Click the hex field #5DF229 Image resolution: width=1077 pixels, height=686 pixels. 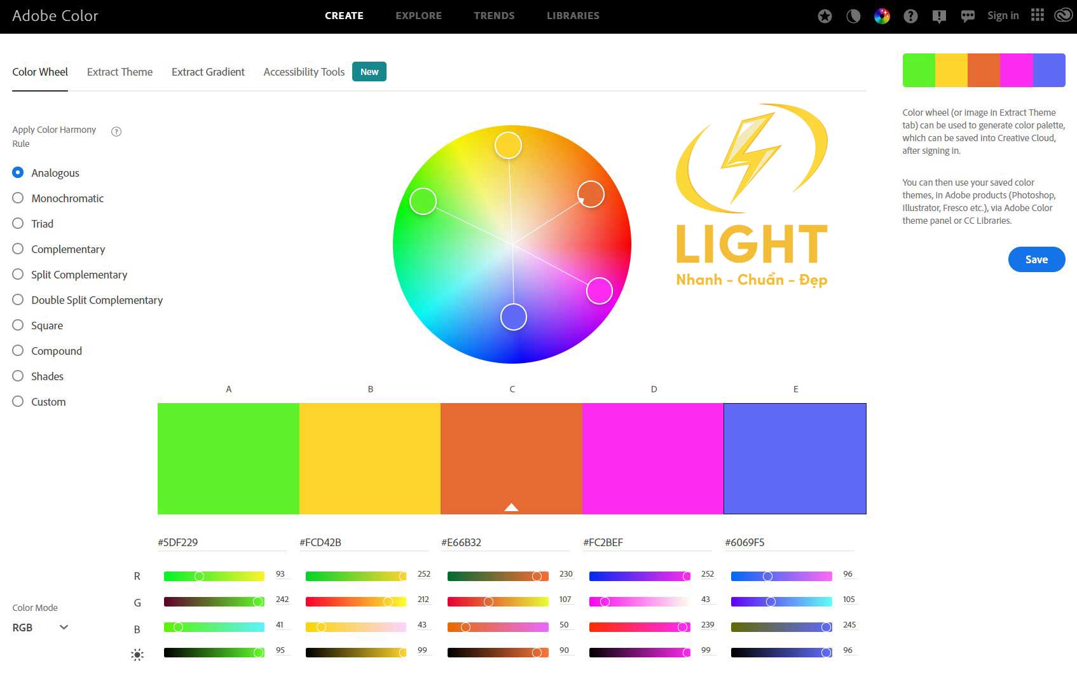click(x=222, y=542)
